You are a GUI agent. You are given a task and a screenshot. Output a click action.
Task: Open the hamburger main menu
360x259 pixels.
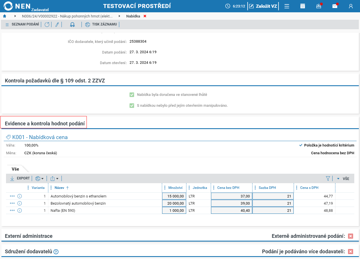(287, 6)
